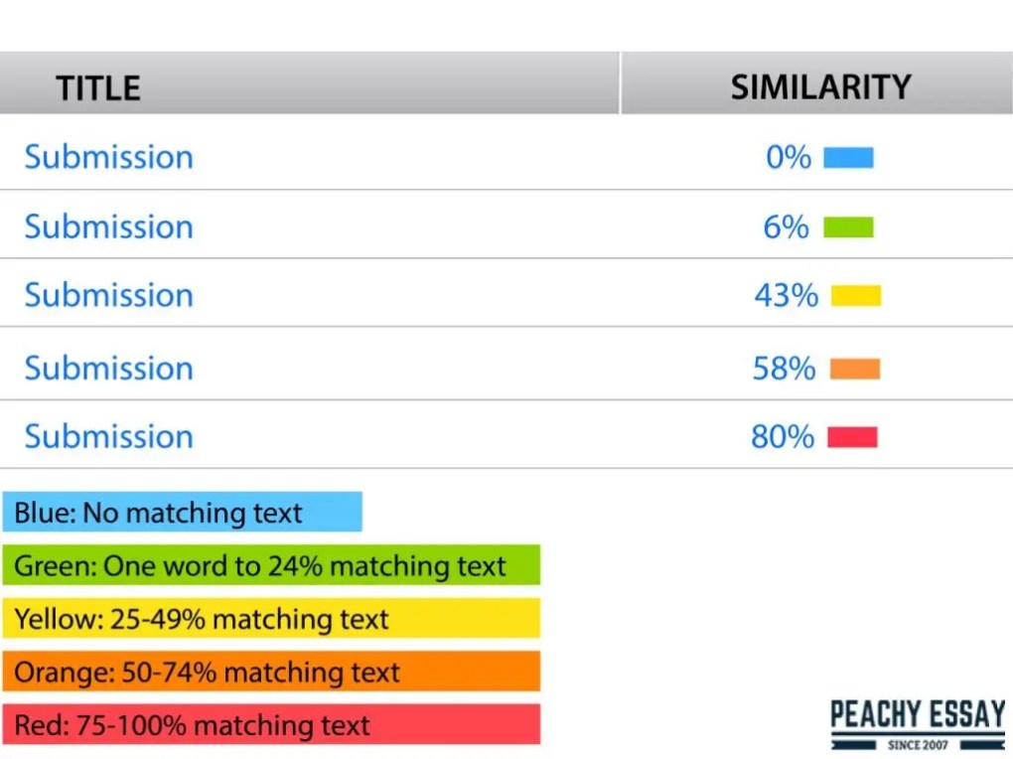Click the Yellow: 25-49% matching text legend
The height and width of the screenshot is (759, 1013).
point(271,619)
